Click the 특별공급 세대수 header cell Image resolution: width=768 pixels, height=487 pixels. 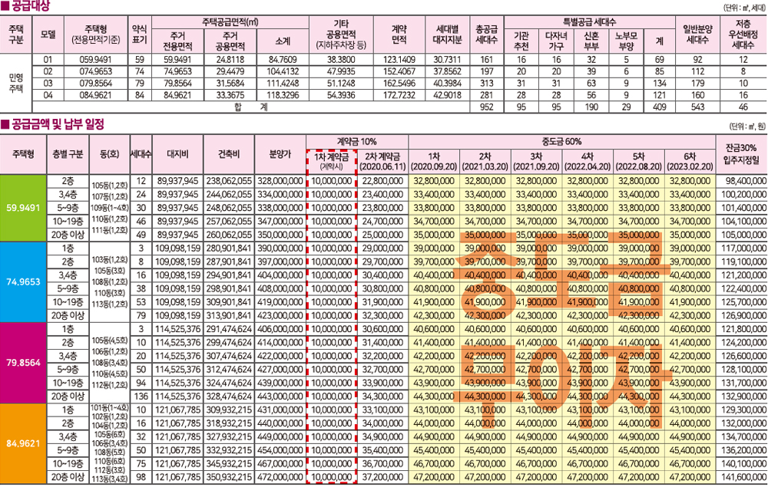(589, 22)
